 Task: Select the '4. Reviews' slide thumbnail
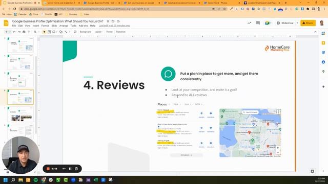(20, 97)
